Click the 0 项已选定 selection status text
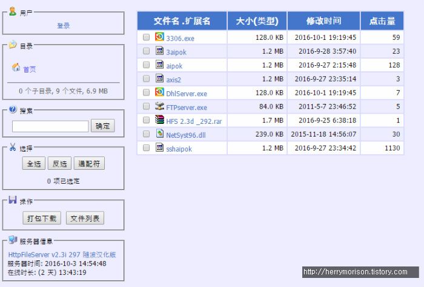Screen dimensions: 424x287 (63, 181)
